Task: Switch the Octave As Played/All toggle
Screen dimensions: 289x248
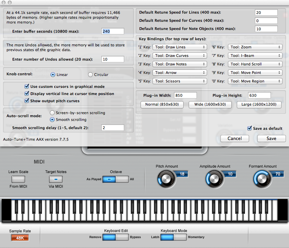Action: 115,179
